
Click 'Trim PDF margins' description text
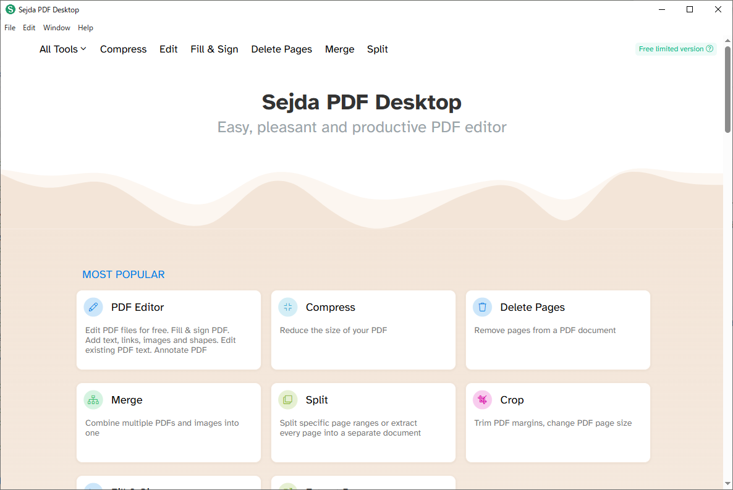pyautogui.click(x=553, y=423)
